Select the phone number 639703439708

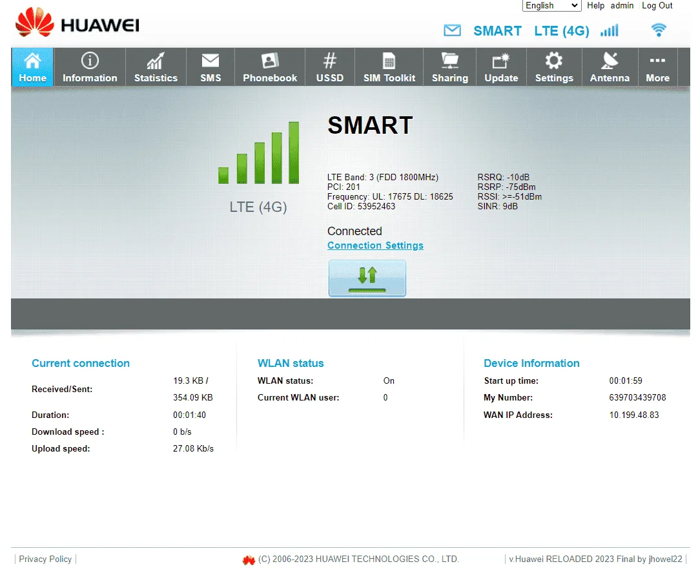tap(637, 397)
